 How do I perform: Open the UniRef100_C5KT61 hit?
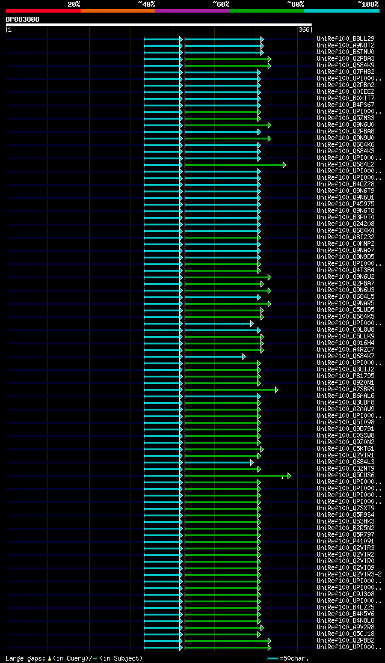coord(345,448)
